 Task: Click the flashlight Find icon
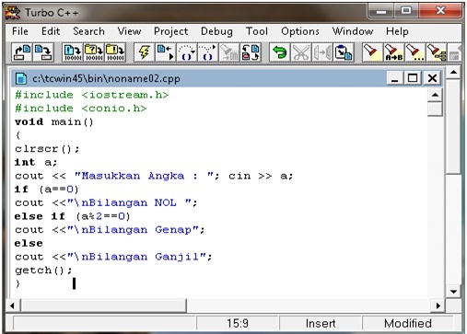pos(371,52)
